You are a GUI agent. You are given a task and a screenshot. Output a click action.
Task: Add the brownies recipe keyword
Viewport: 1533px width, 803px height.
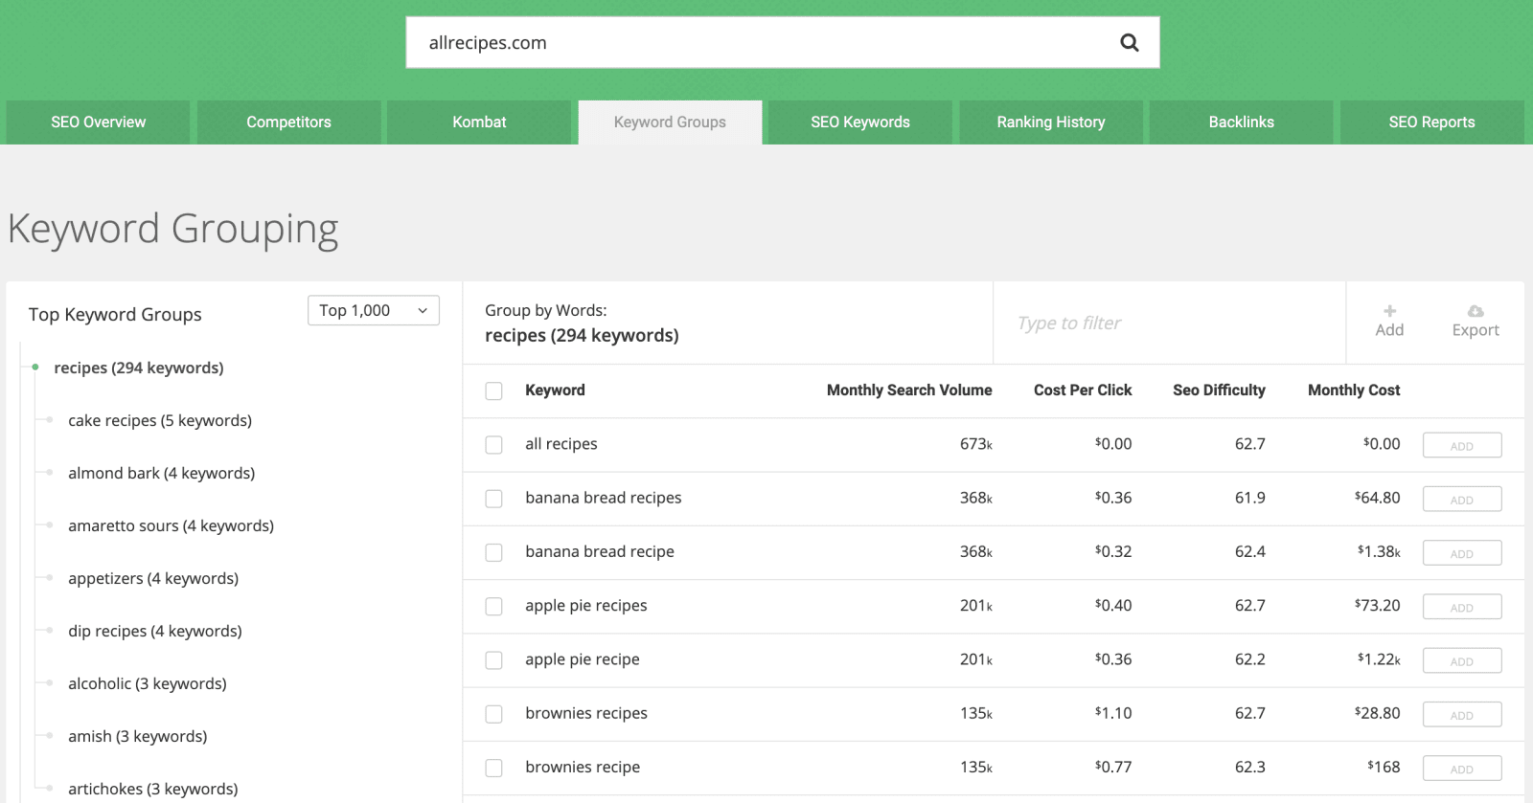click(1462, 768)
